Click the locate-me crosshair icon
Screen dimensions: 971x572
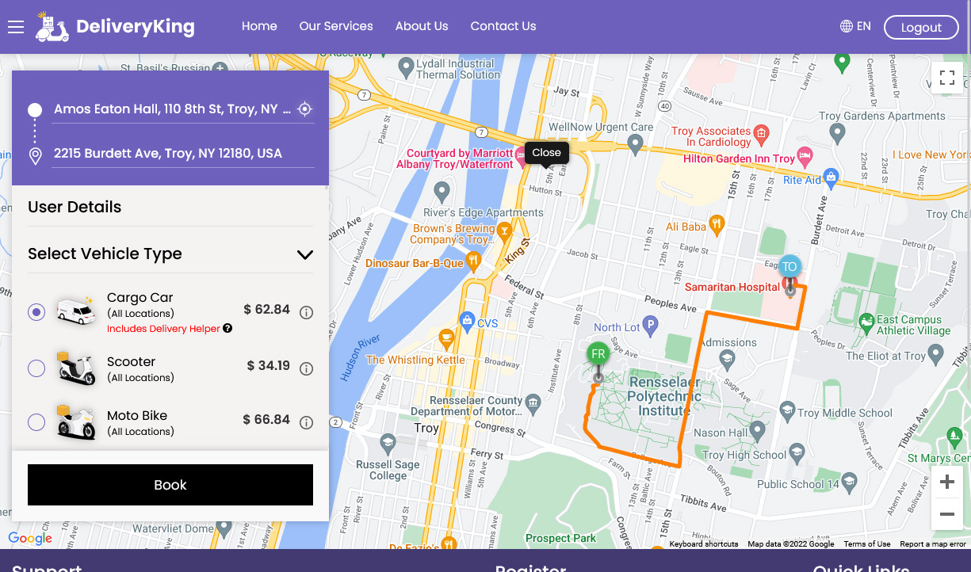point(304,109)
